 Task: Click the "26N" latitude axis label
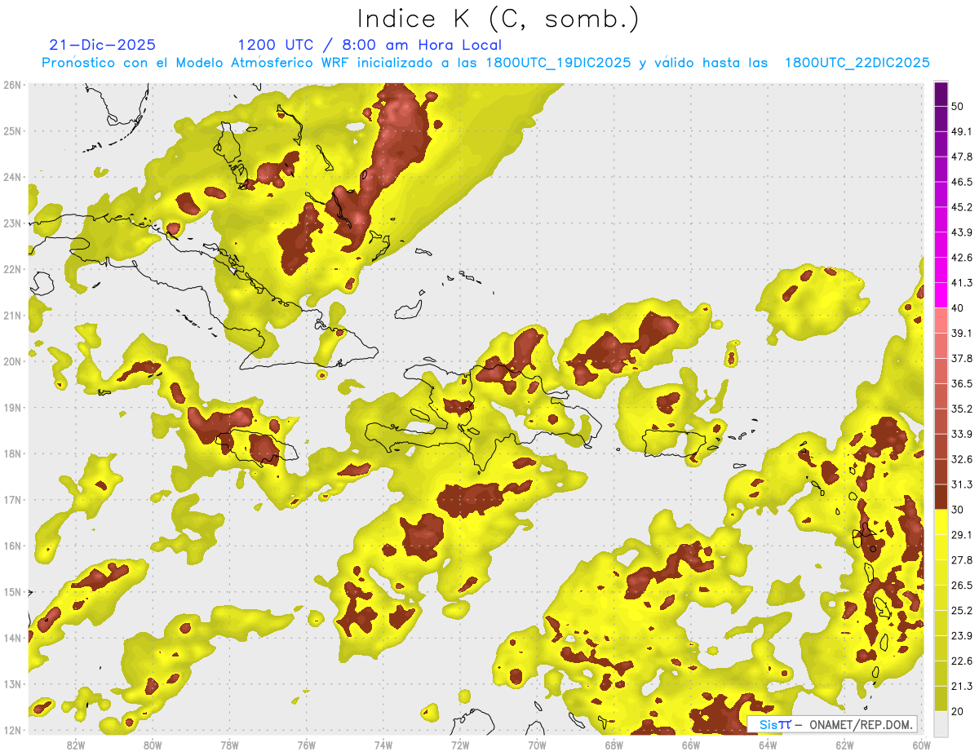coord(12,85)
